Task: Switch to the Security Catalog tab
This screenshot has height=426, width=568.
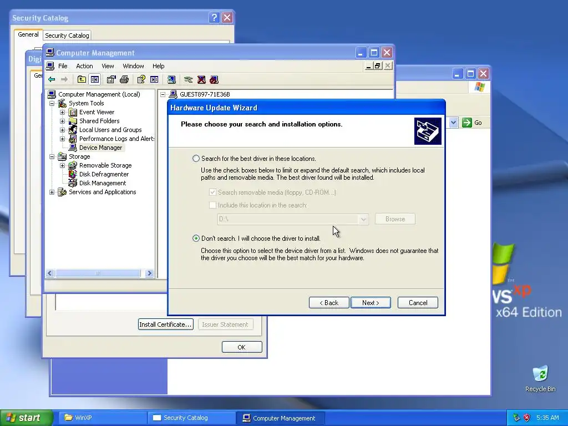Action: click(x=67, y=35)
